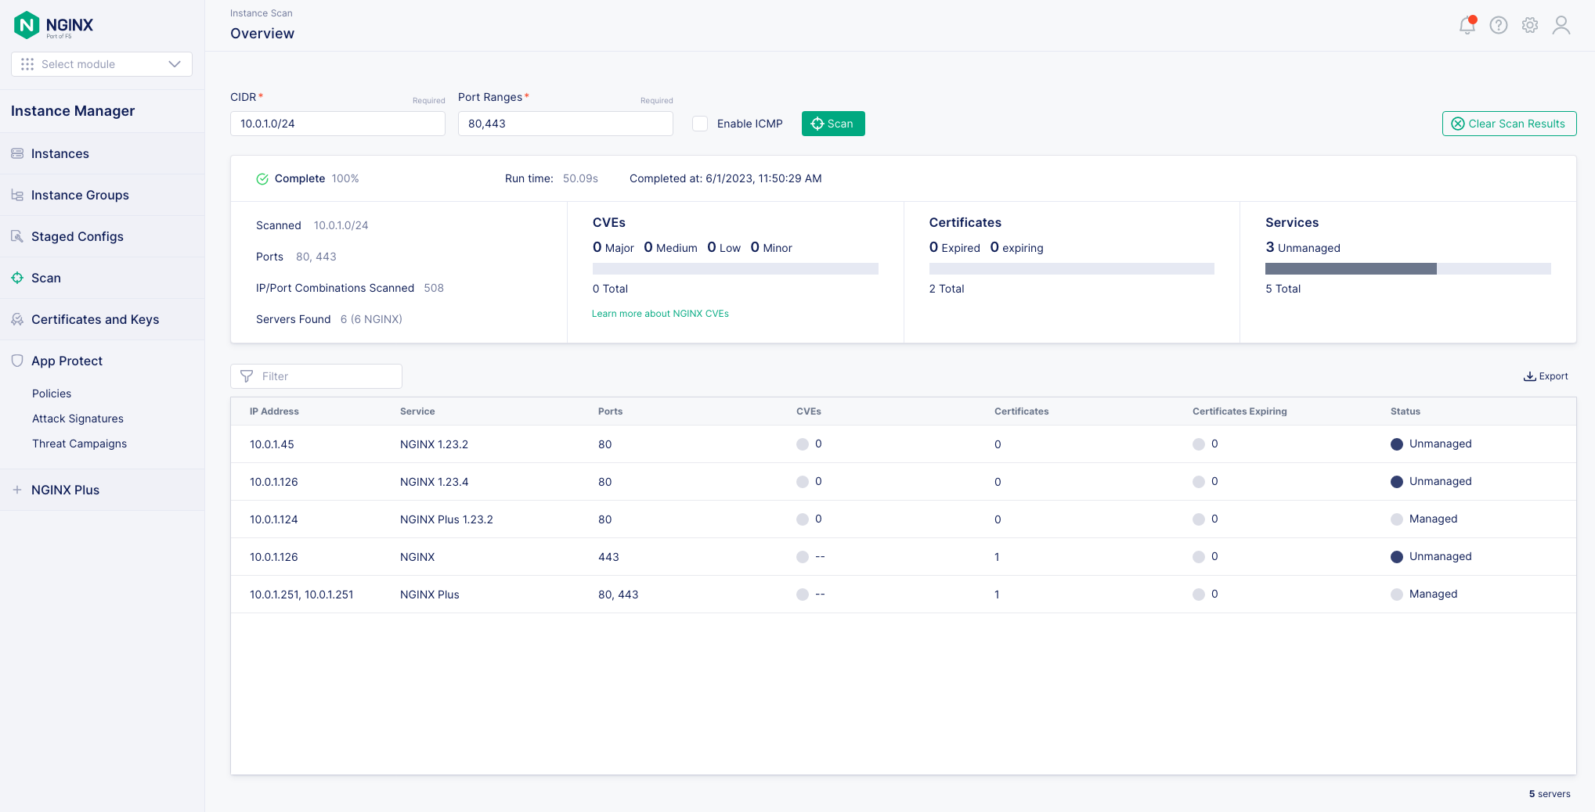Click the NGINX logo

tap(53, 25)
